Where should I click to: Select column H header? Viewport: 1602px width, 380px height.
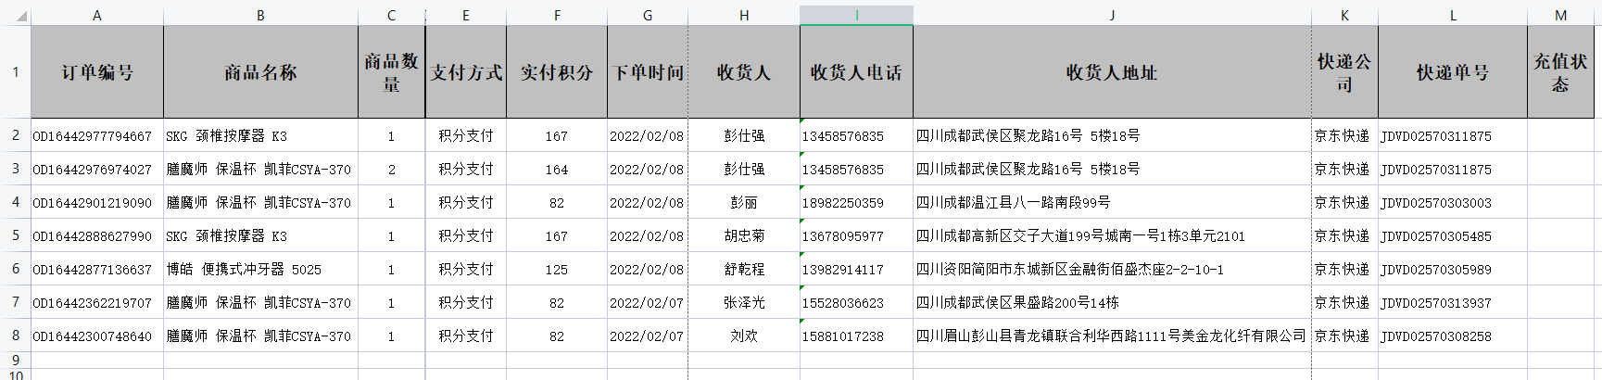(744, 16)
